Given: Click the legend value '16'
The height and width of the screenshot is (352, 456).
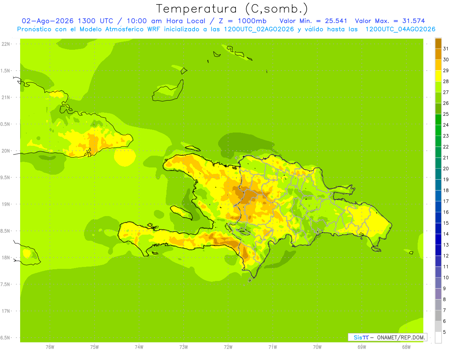Looking at the screenshot, I should pos(446,212).
